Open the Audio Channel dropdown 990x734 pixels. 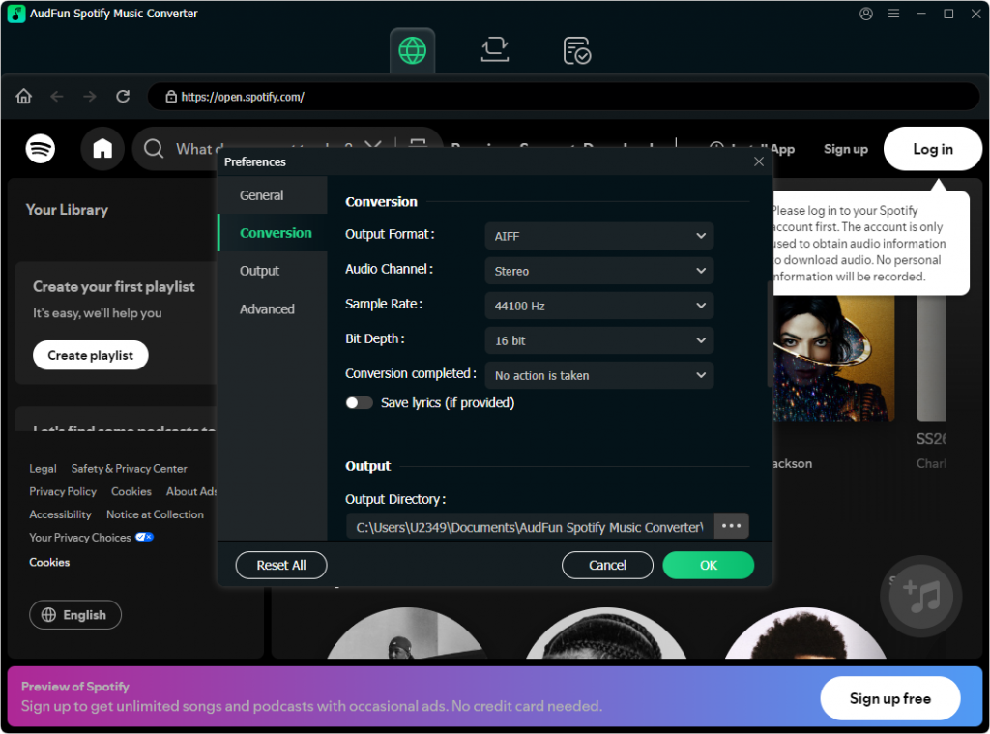point(599,271)
